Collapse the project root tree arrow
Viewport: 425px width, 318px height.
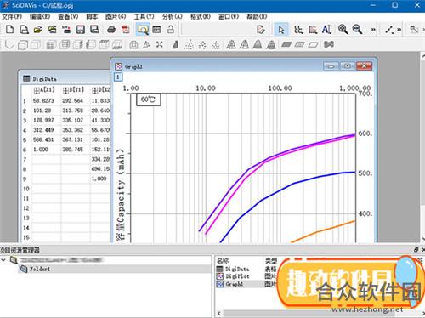(3, 259)
